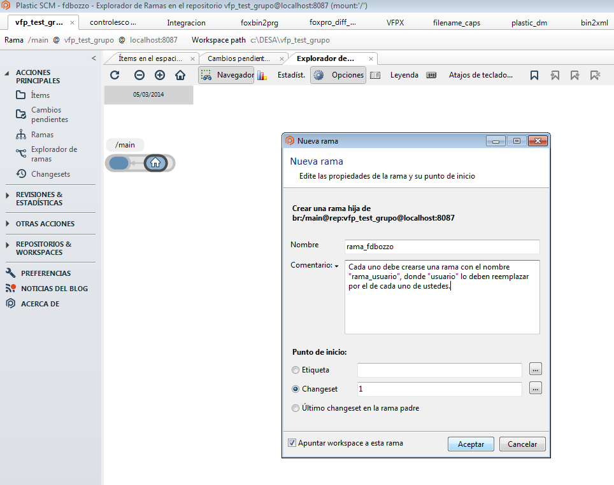The height and width of the screenshot is (485, 614).
Task: Browse for Etiqueta with ellipsis button
Action: click(535, 369)
